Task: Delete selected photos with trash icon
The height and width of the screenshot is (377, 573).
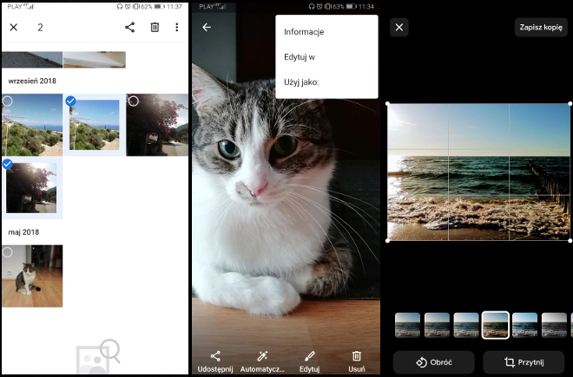Action: coord(155,28)
